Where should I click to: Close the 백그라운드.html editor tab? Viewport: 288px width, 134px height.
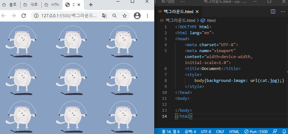[197, 12]
